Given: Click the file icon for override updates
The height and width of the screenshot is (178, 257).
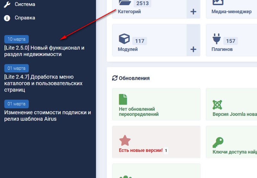Looking at the screenshot, I should point(123,99).
